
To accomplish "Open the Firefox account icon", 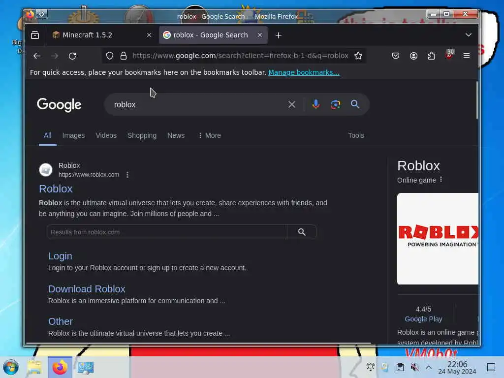I will pyautogui.click(x=413, y=56).
